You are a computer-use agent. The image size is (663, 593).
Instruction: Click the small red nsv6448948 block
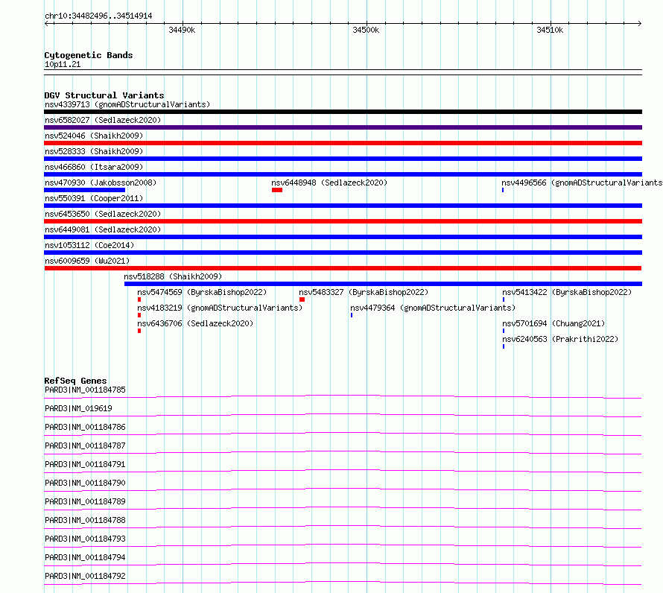pyautogui.click(x=277, y=190)
